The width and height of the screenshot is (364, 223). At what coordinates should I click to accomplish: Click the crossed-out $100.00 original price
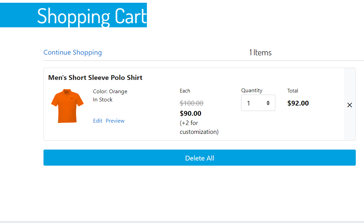(x=191, y=103)
